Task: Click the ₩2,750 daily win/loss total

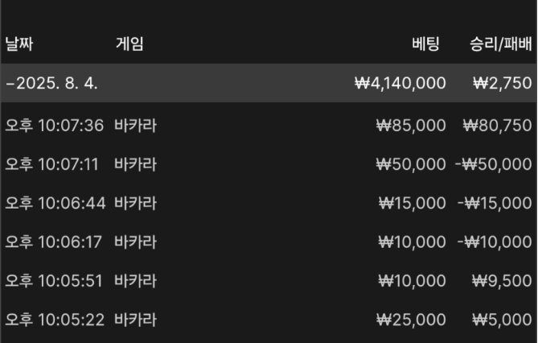Action: 503,83
